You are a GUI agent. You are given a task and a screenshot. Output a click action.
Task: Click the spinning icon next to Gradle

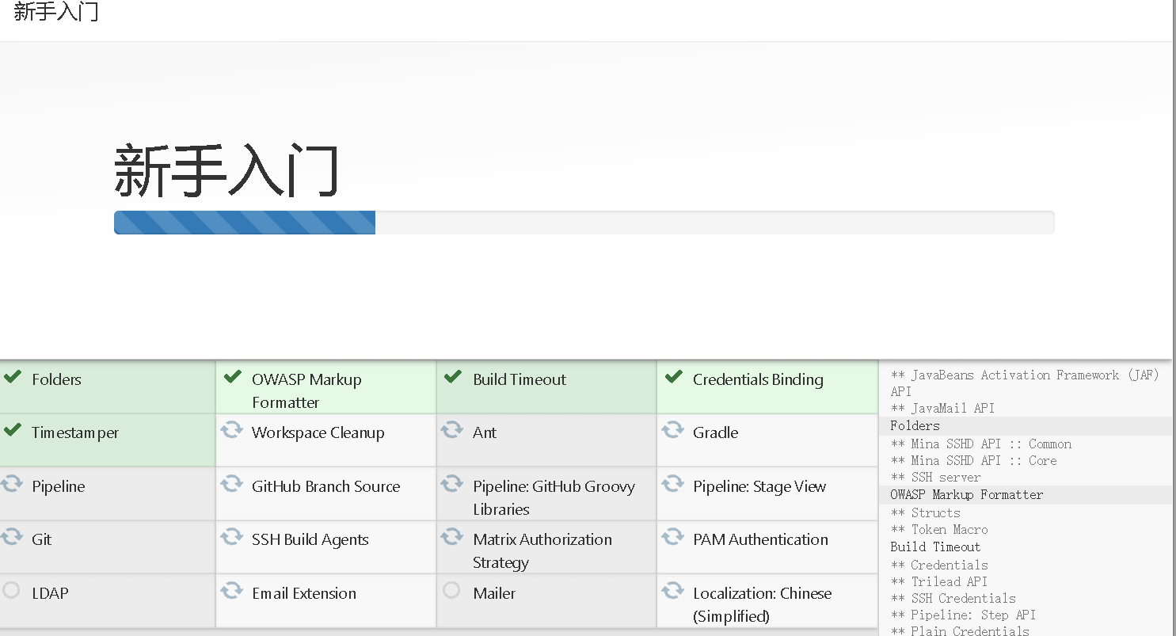pyautogui.click(x=672, y=430)
